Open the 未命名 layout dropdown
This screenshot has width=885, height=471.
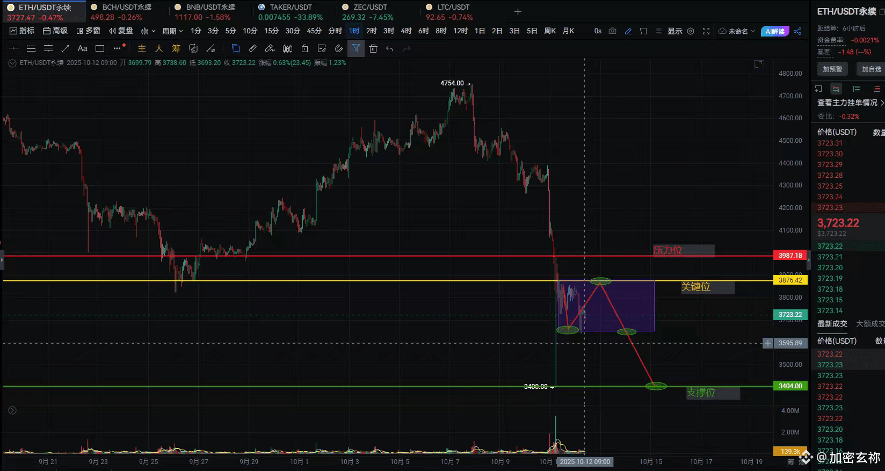pyautogui.click(x=737, y=31)
